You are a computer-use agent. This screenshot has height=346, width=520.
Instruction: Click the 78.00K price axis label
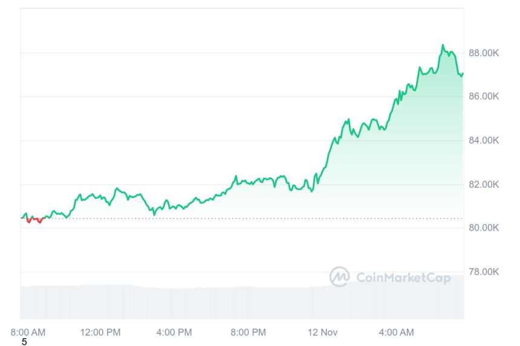pos(484,272)
